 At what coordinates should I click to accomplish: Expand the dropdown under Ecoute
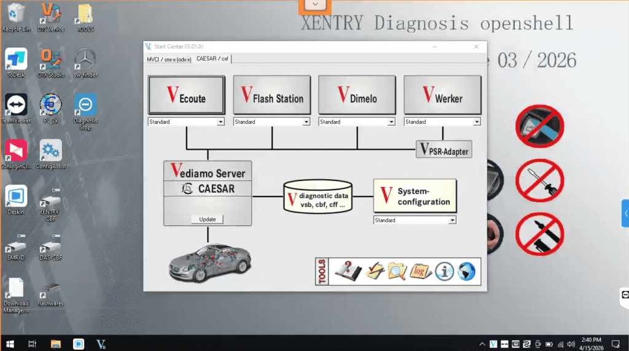pos(221,122)
